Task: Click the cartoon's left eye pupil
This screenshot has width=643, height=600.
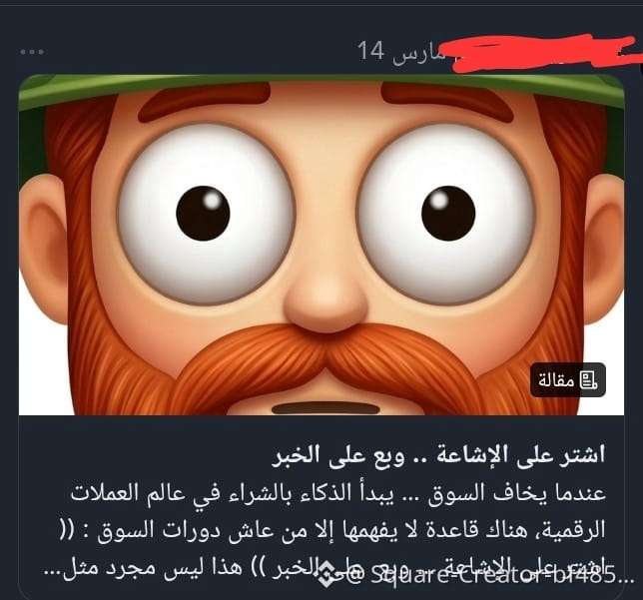Action: tap(203, 214)
